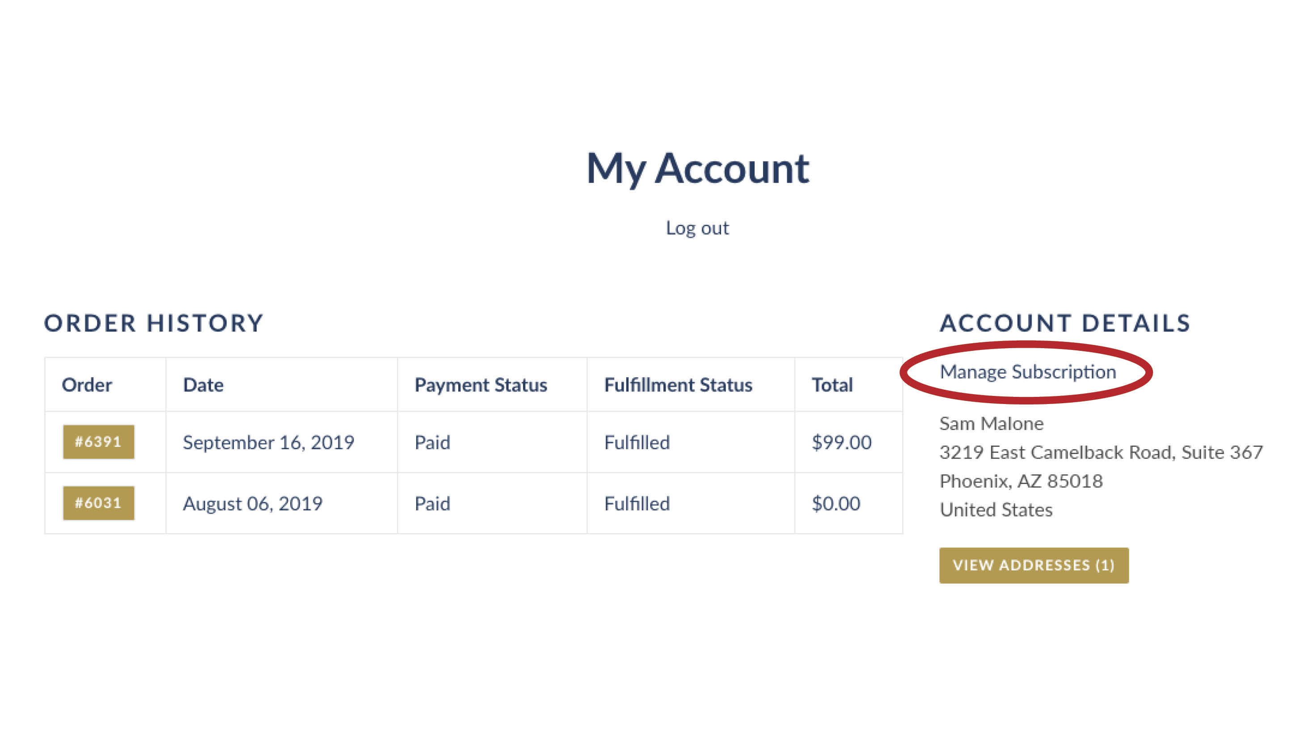
Task: Click Paid status for the September order
Action: (x=432, y=442)
